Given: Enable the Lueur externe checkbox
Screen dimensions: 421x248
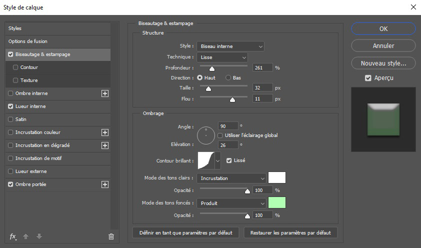Looking at the screenshot, I should [10, 171].
